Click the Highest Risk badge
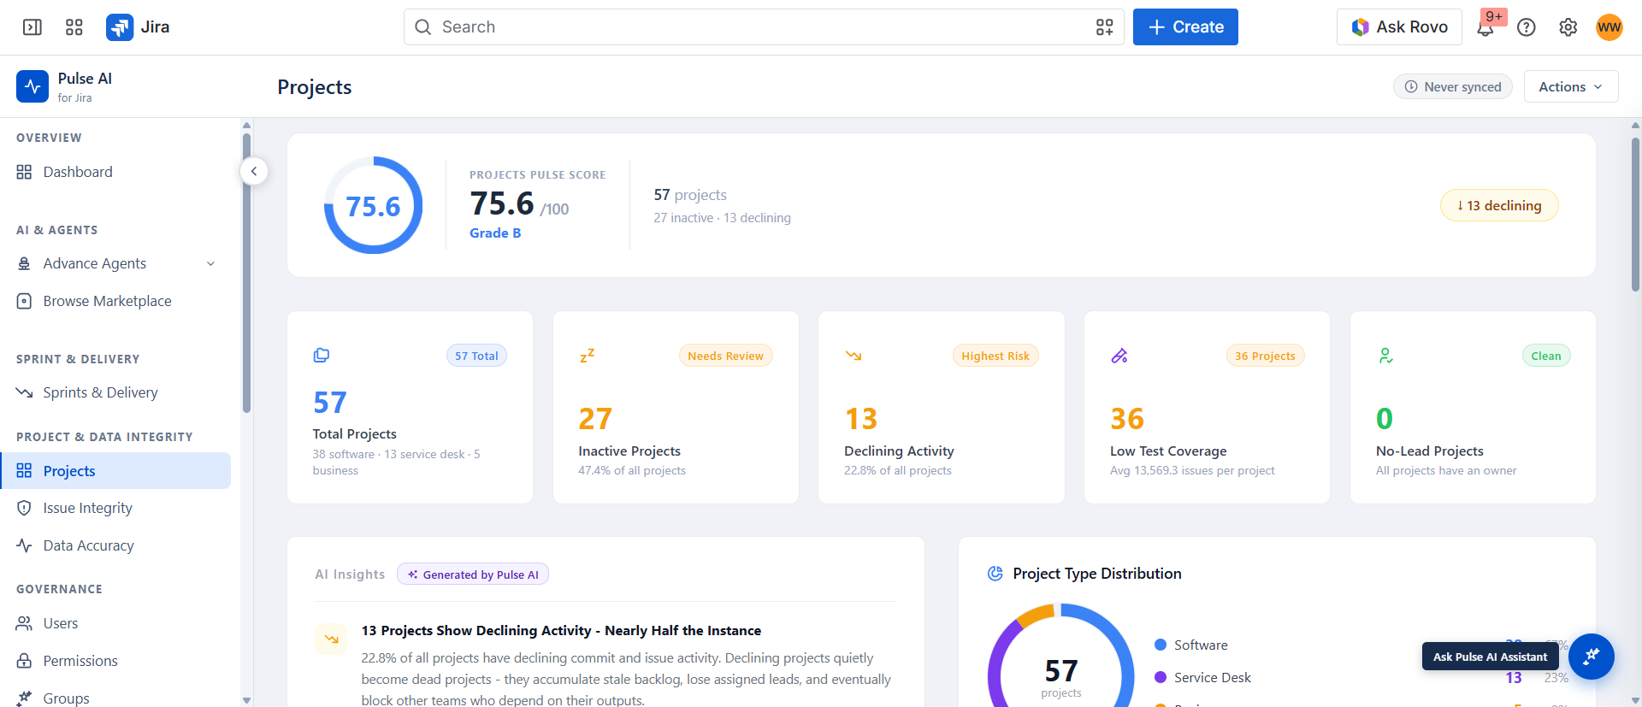Screen dimensions: 1642x707 coord(995,356)
